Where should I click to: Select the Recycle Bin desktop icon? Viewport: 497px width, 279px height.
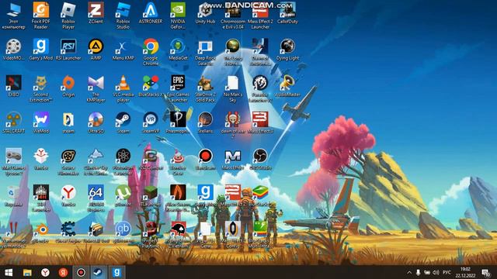tap(13, 195)
